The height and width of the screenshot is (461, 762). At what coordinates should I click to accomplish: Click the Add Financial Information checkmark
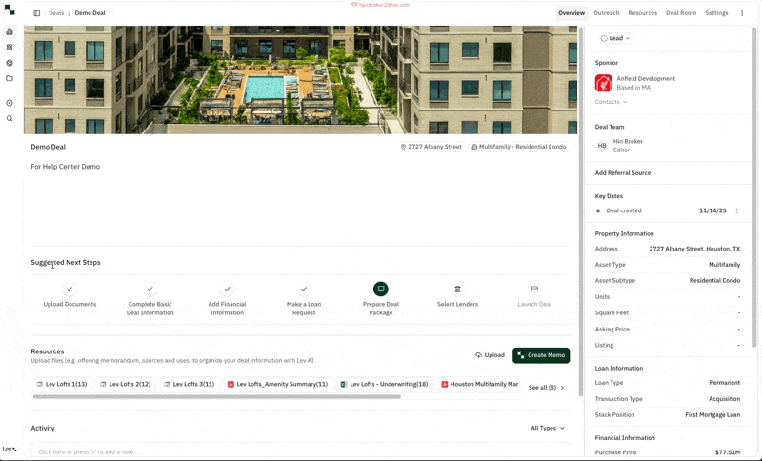(x=227, y=289)
